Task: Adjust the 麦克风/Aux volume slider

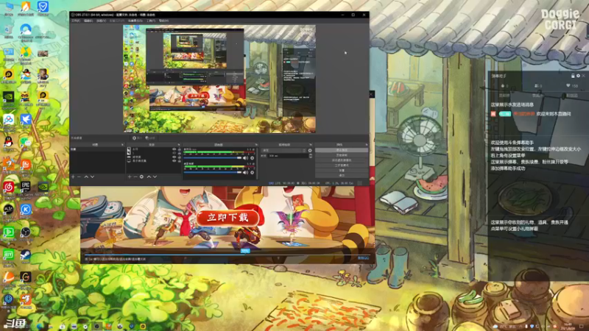Action: [x=213, y=158]
